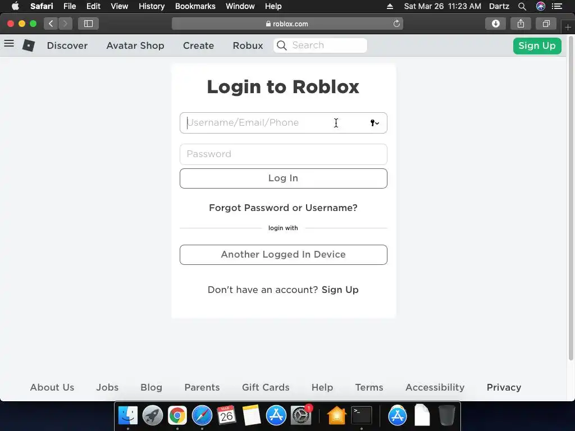Open the Safari share button
The width and height of the screenshot is (575, 431).
521,24
